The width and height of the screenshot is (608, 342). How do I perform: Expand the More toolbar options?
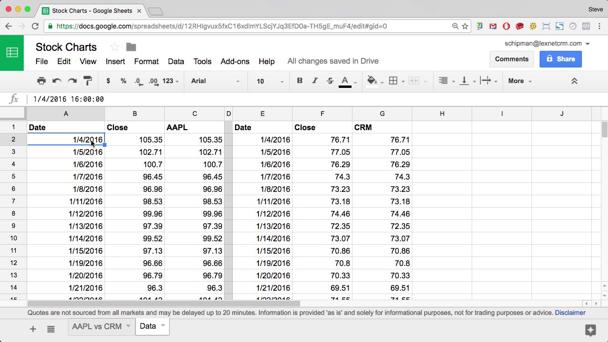pyautogui.click(x=520, y=81)
